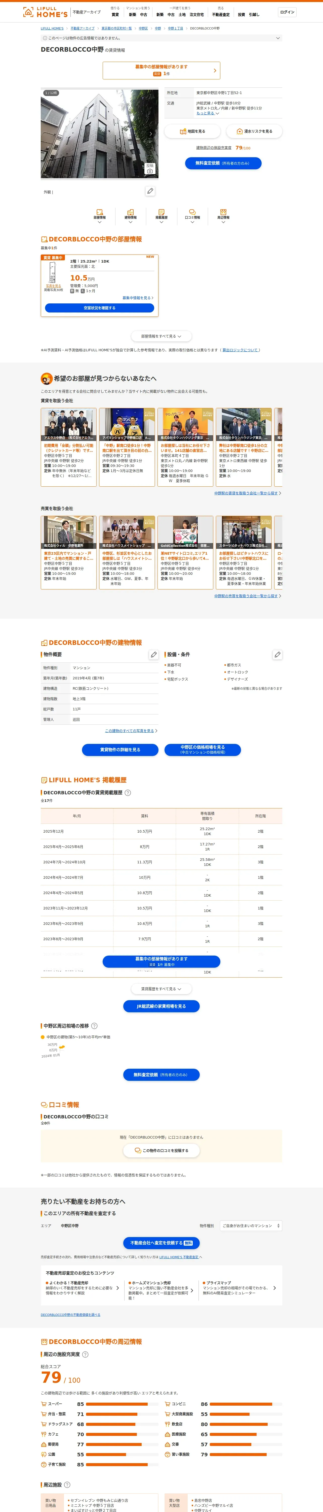The image size is (323, 1512).
Task: Click 無料査定依頼 button beside the photo
Action: 223,163
